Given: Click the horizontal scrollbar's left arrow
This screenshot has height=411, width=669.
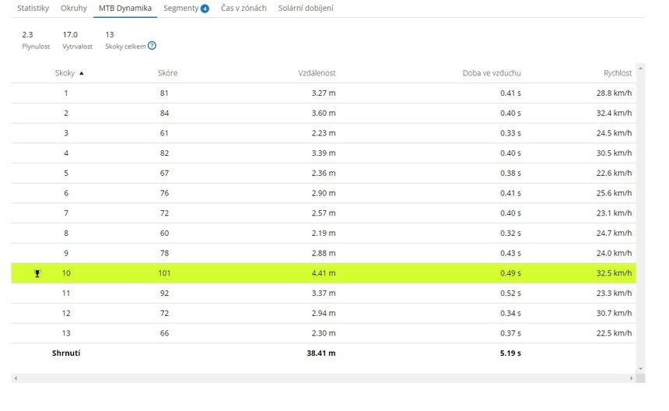Looking at the screenshot, I should click(16, 378).
